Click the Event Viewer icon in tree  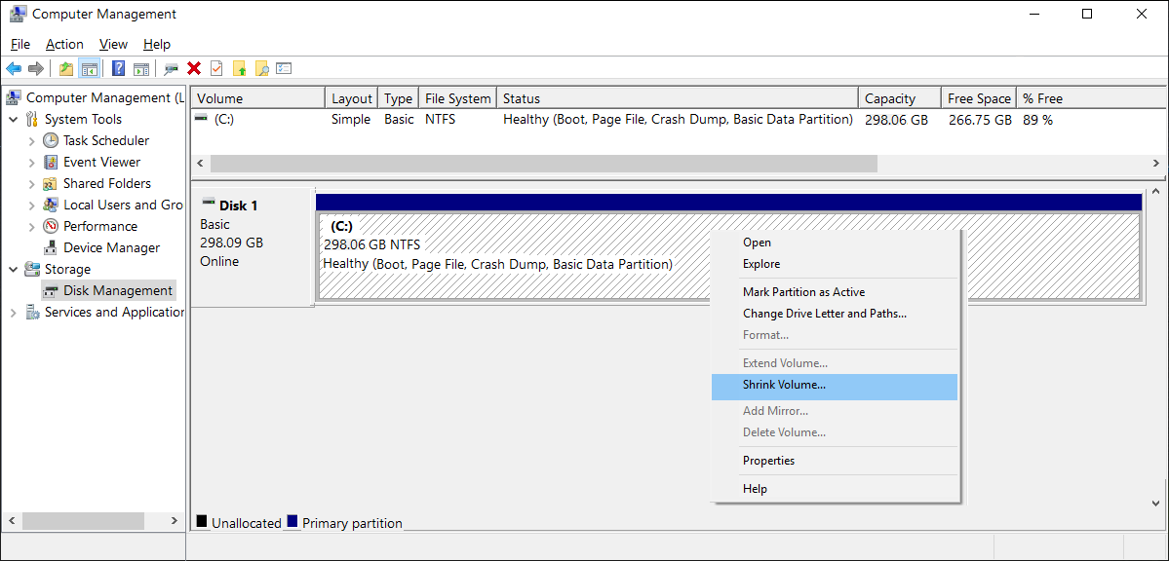pyautogui.click(x=51, y=162)
